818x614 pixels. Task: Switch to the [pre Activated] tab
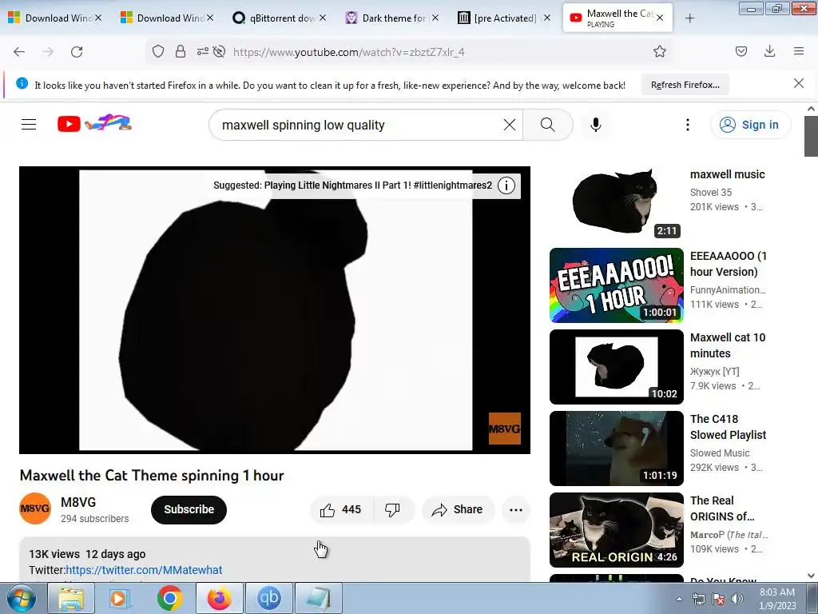[x=503, y=18]
